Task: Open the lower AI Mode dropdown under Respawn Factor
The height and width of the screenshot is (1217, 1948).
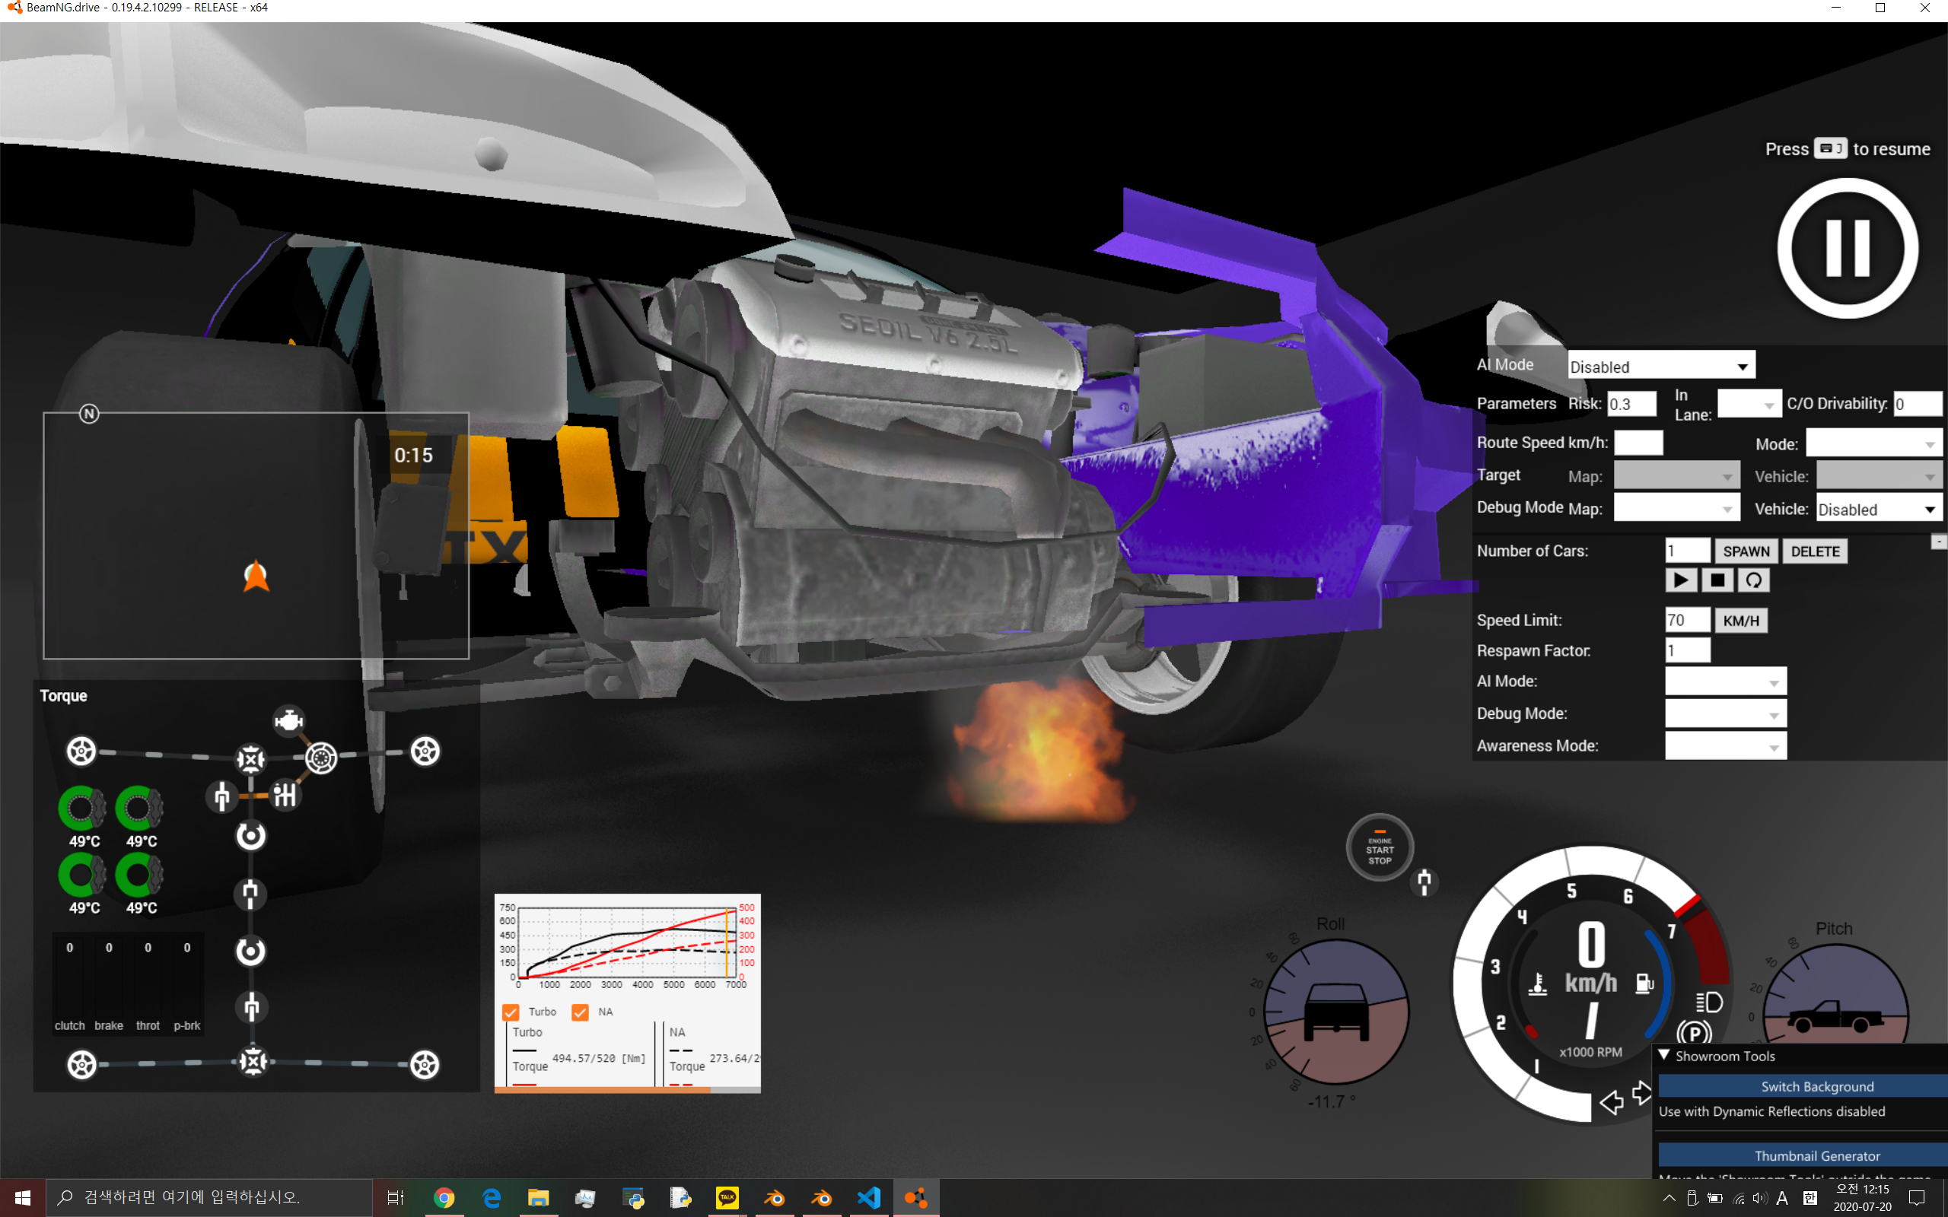Action: pyautogui.click(x=1725, y=682)
